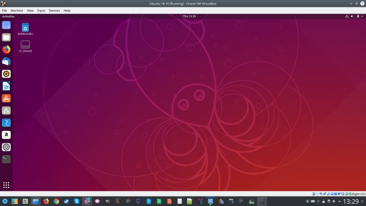The height and width of the screenshot is (206, 366).
Task: Click host tray clipboard icon
Action: [329, 201]
